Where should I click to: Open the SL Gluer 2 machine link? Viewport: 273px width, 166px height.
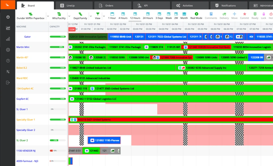coord(22,140)
